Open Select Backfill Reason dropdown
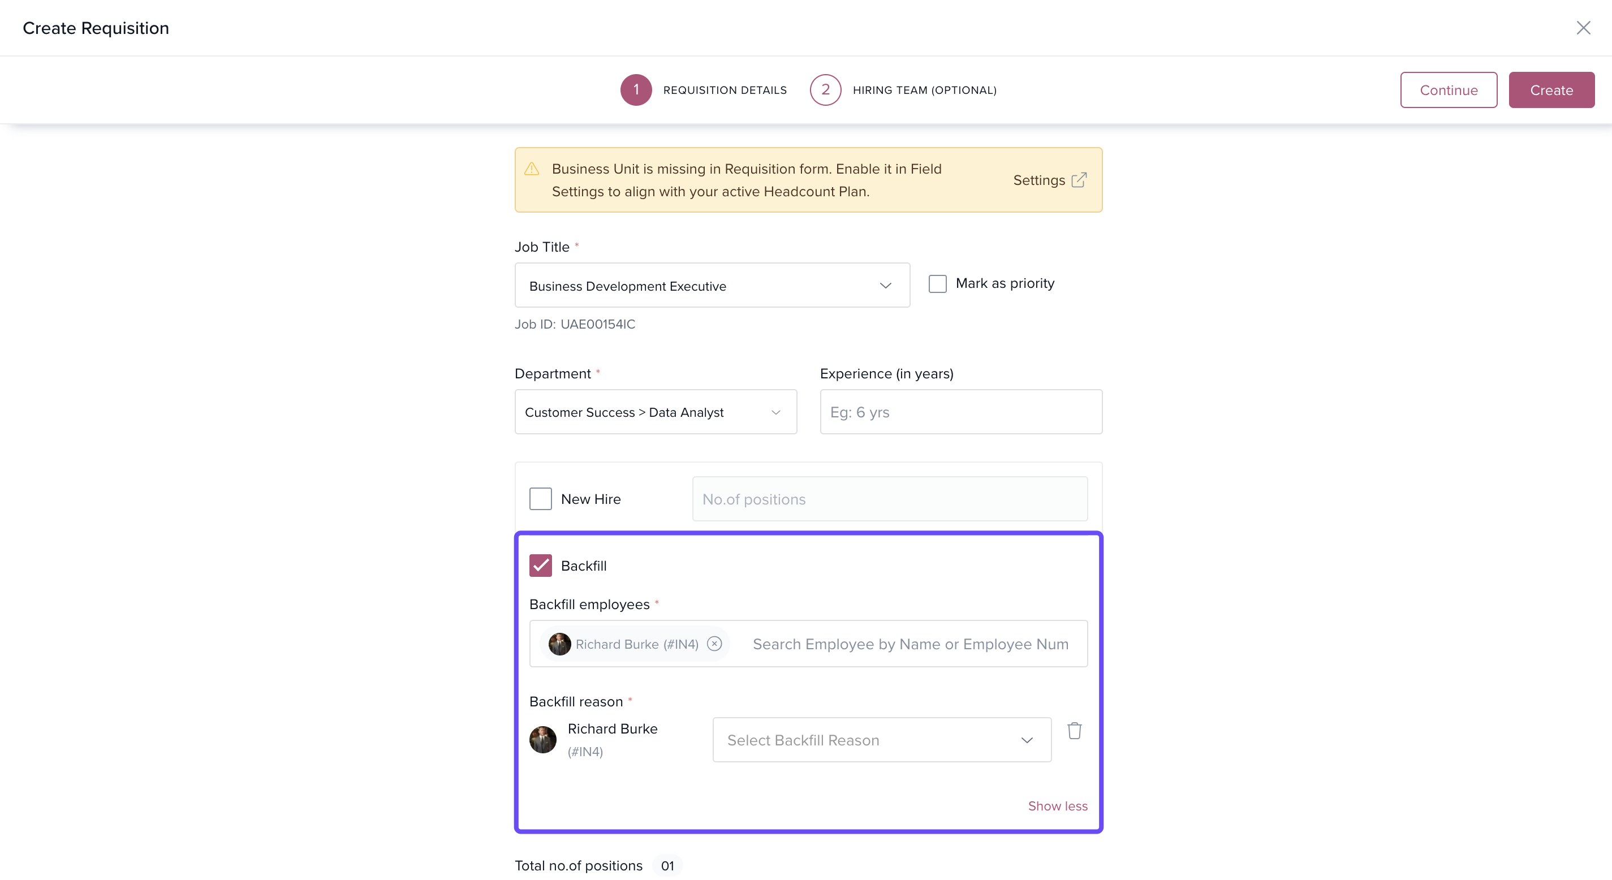The height and width of the screenshot is (880, 1612). [881, 740]
